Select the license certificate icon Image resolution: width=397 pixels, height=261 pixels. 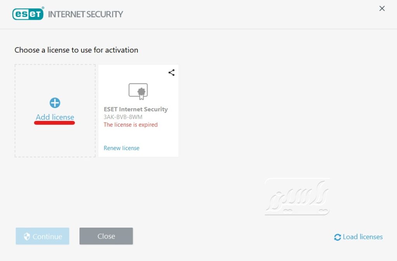[x=138, y=92]
